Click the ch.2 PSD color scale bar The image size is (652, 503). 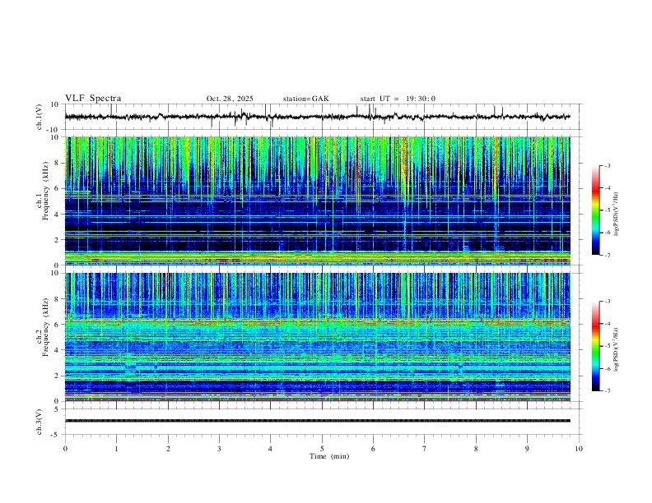pyautogui.click(x=595, y=346)
